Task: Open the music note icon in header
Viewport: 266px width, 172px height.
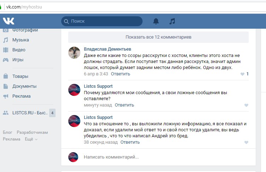Action: (x=172, y=21)
